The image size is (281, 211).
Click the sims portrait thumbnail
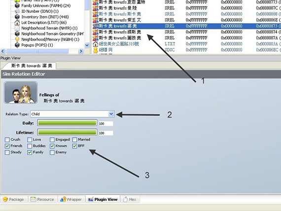pos(21,93)
